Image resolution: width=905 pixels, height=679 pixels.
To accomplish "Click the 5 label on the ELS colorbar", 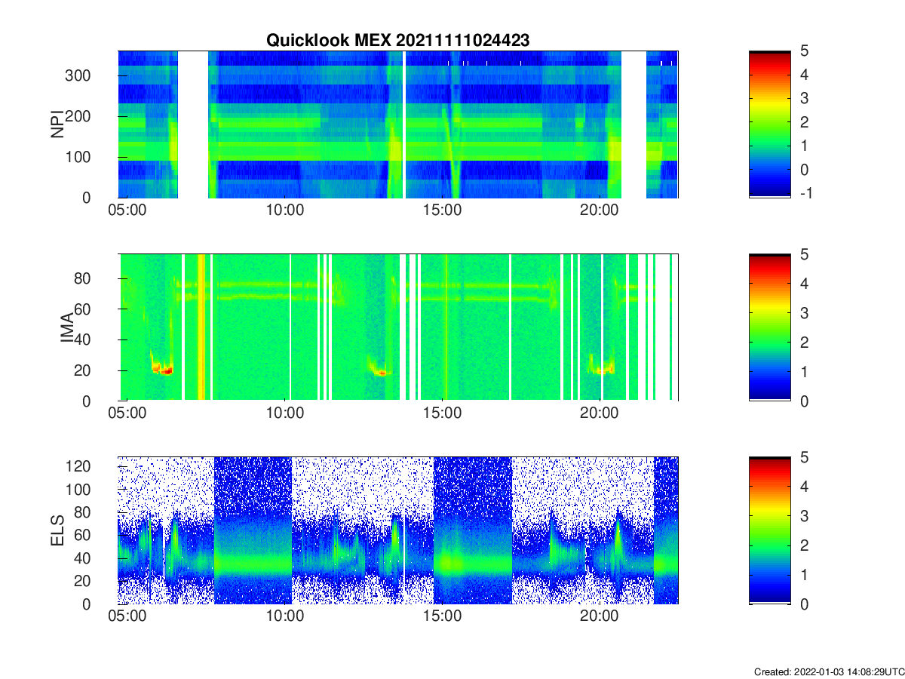I will pyautogui.click(x=805, y=458).
